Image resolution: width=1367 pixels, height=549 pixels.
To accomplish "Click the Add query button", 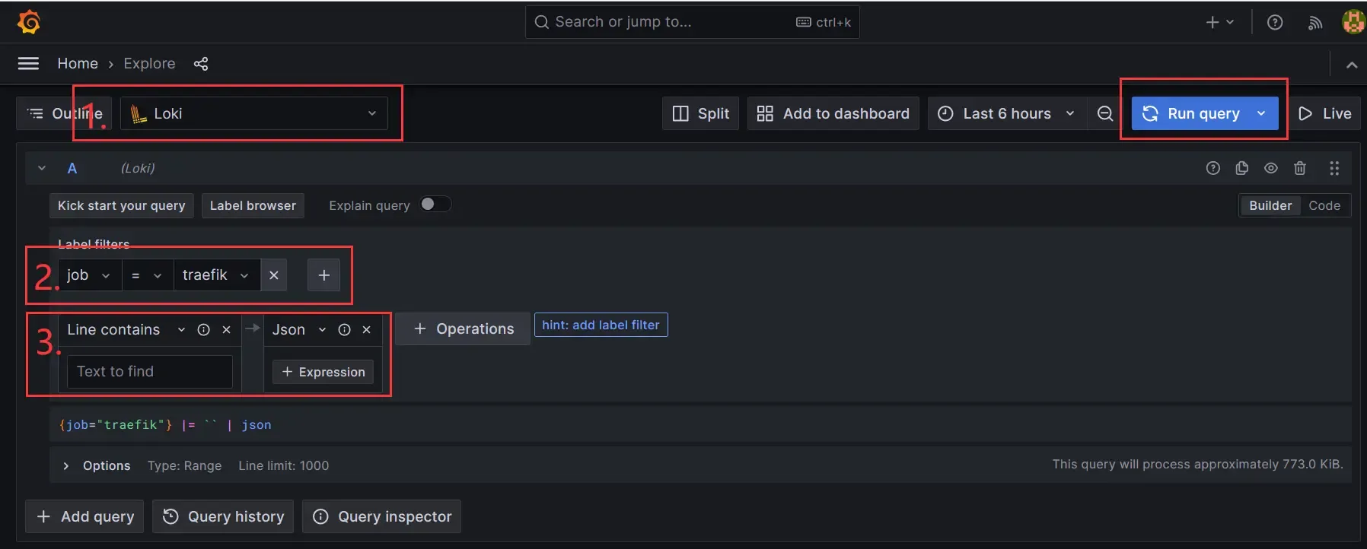I will point(85,516).
